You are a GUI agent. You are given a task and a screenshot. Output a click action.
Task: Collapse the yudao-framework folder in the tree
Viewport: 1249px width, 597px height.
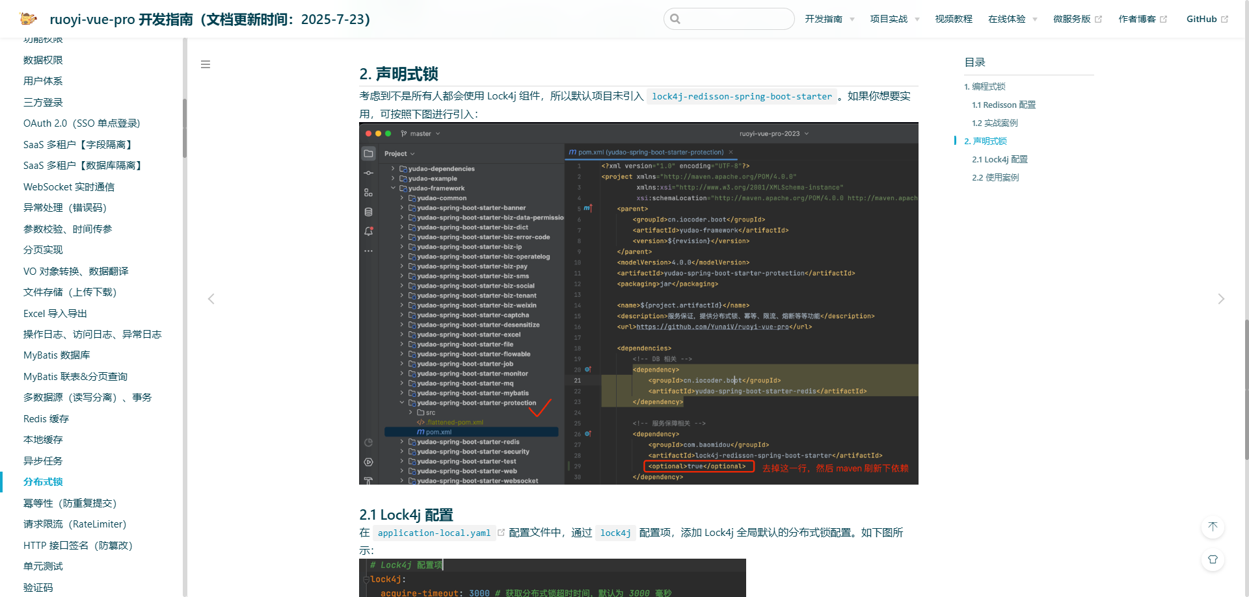click(x=393, y=188)
